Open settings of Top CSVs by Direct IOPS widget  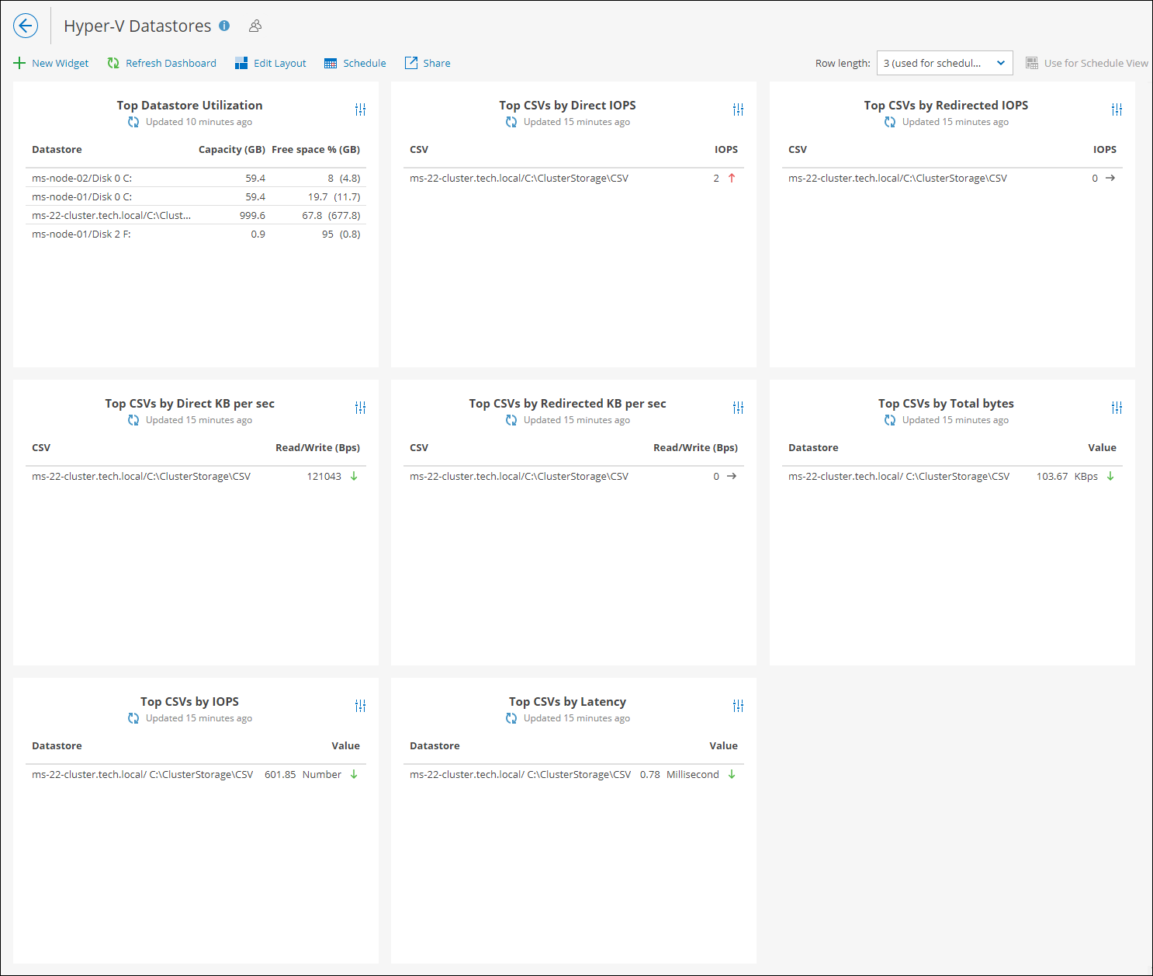(x=738, y=109)
